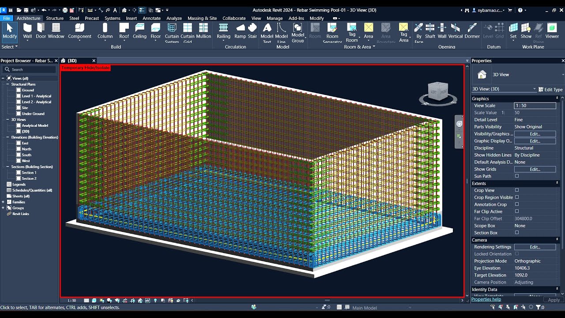Screen dimensions: 565x318
Task: Close the {3D} view tab
Action: point(94,61)
